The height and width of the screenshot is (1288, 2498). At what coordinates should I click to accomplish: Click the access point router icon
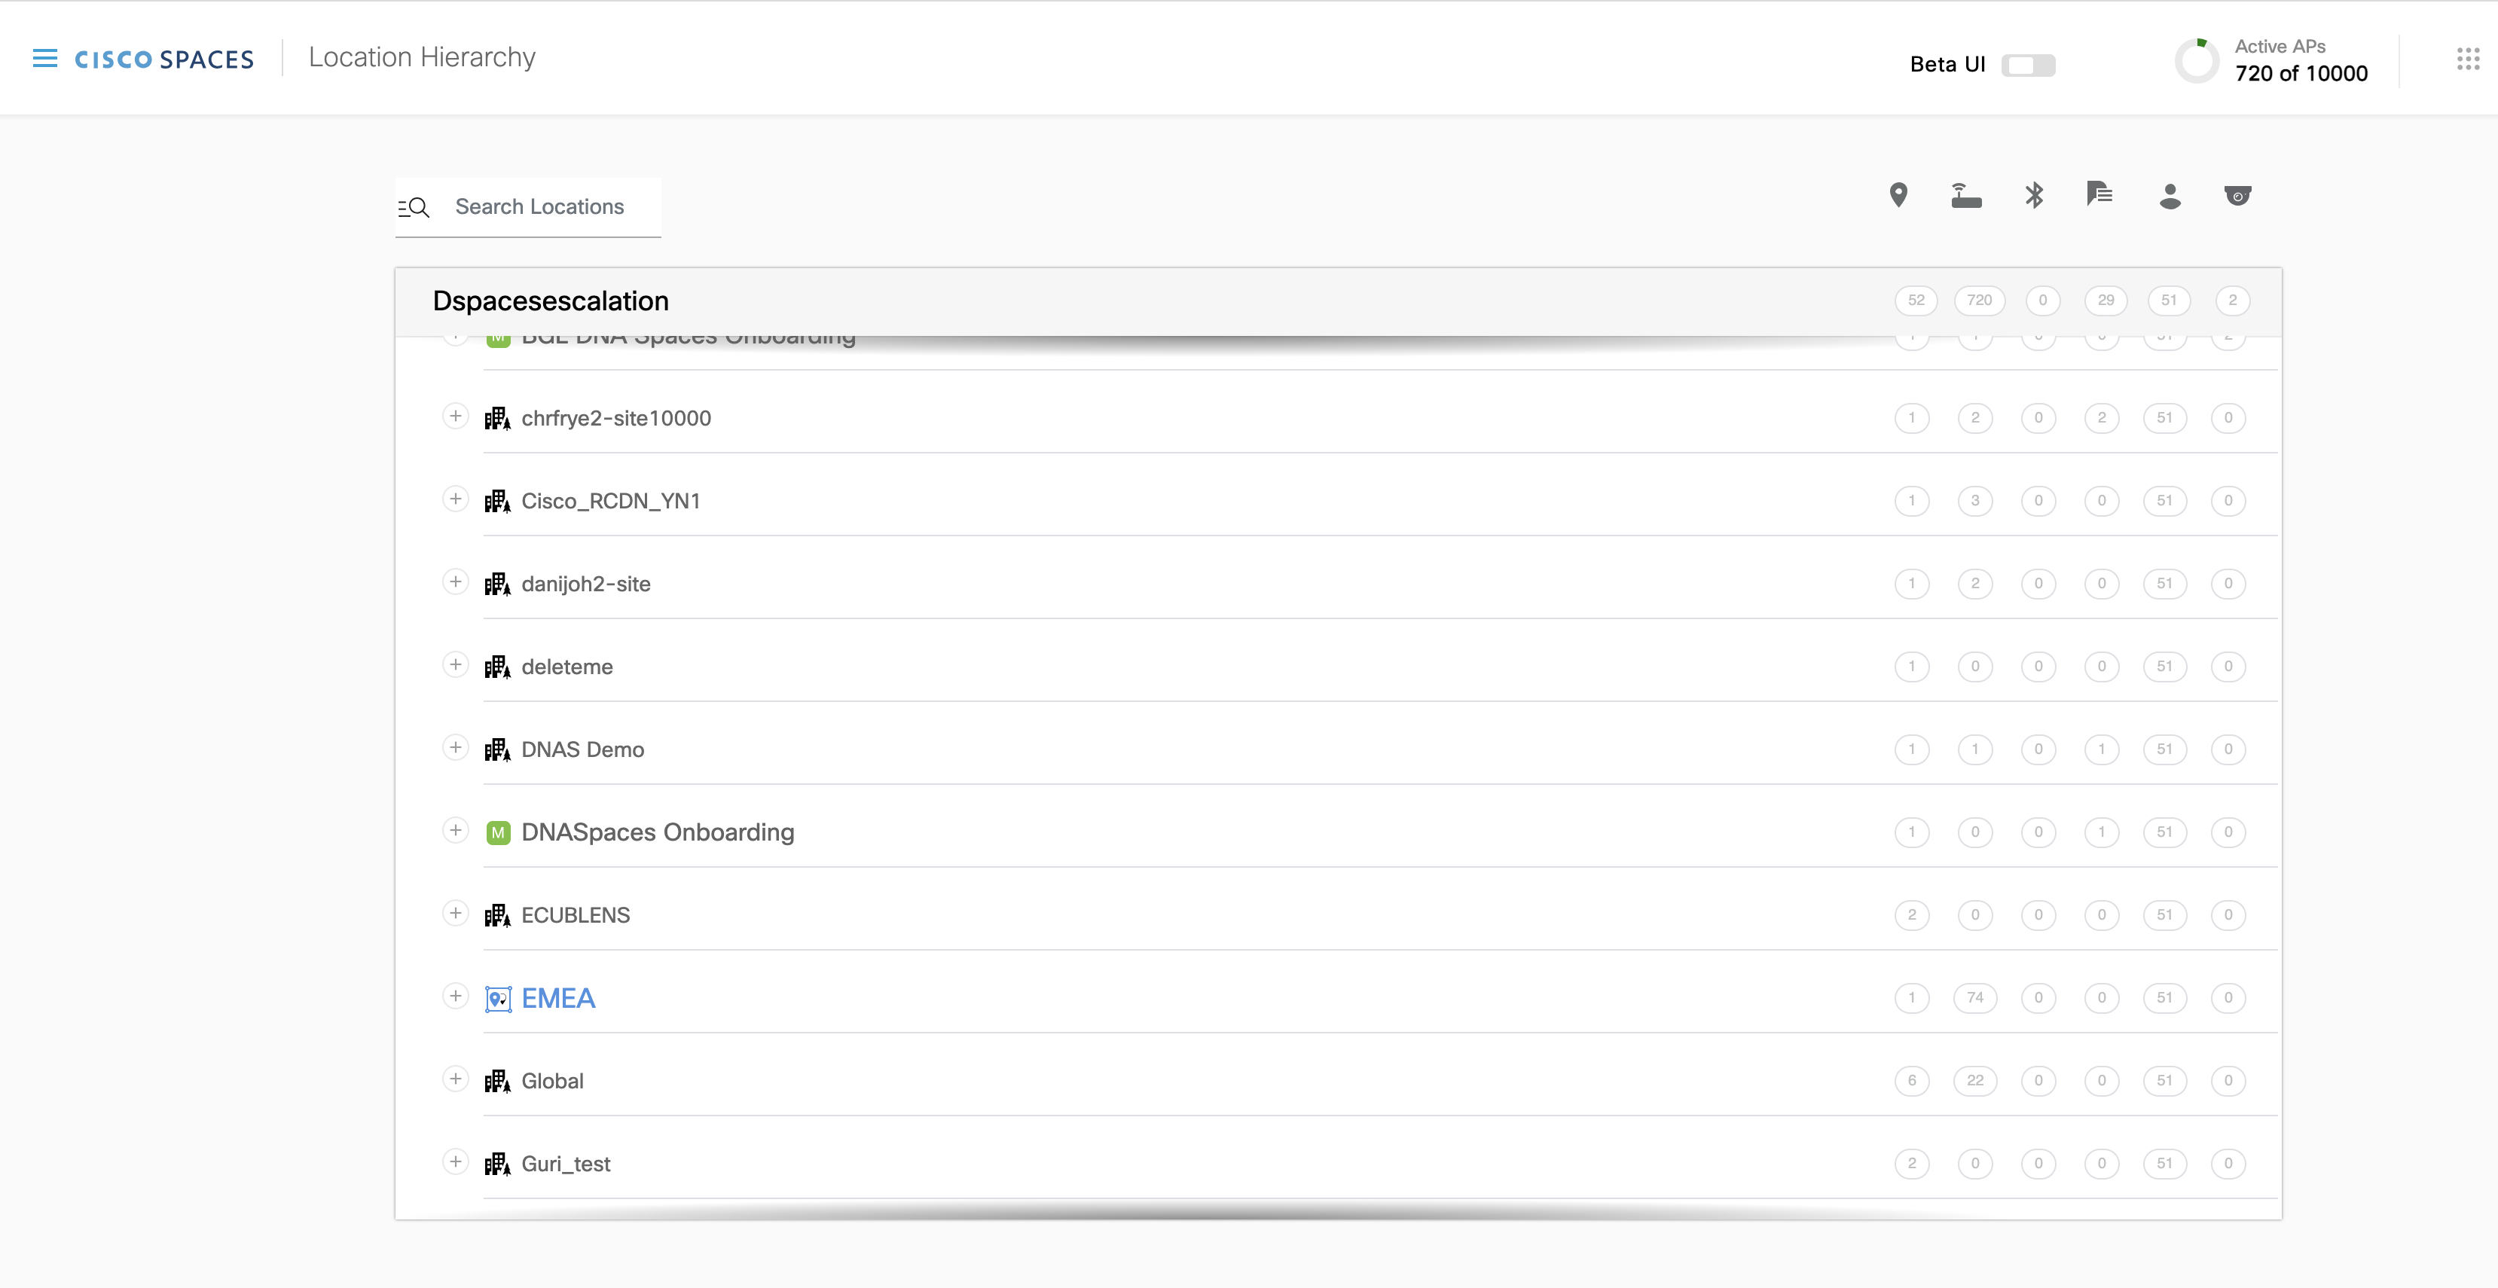tap(1965, 195)
